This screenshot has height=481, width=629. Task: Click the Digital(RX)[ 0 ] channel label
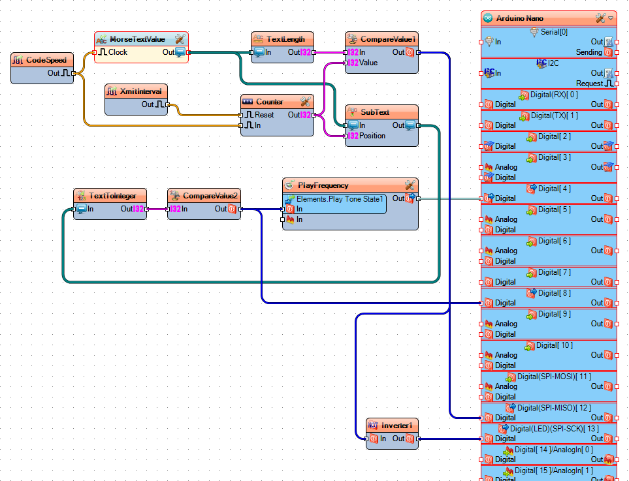point(554,95)
